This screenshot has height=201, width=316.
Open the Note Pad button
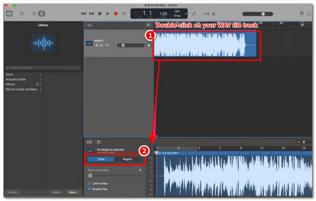(x=302, y=14)
